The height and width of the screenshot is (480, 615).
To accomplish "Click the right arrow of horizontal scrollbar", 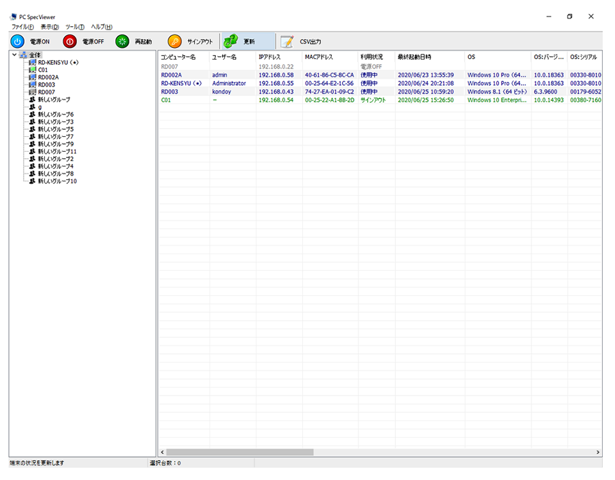I will point(598,452).
